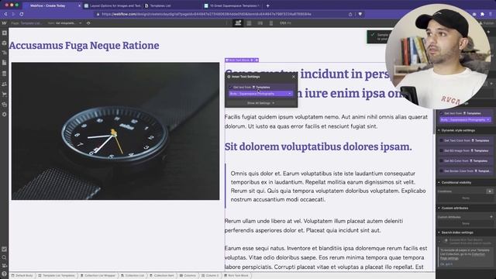Select the desktop breakpoint icon
Screen dimensions: 496x279
[238, 23]
